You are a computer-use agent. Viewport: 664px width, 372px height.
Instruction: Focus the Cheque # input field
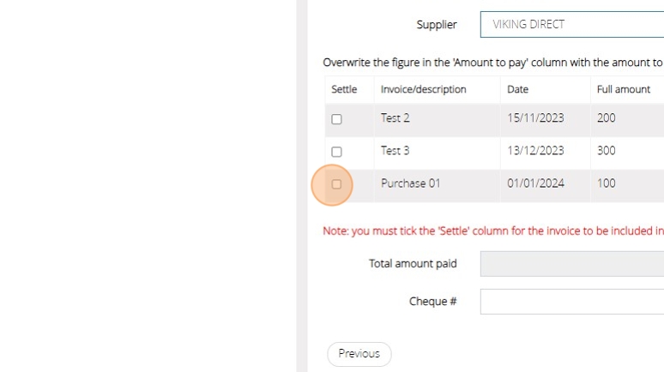point(571,302)
